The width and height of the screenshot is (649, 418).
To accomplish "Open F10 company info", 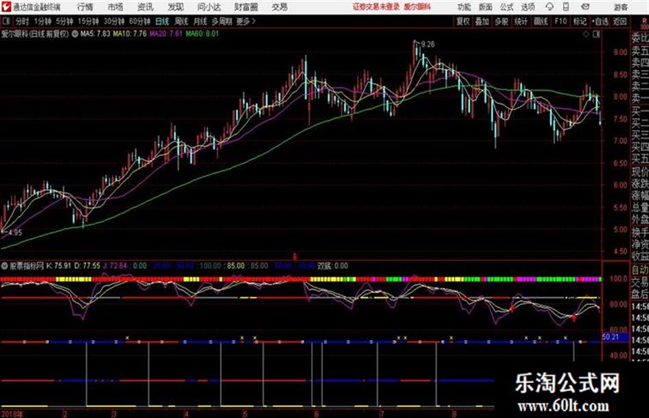I will coord(560,21).
